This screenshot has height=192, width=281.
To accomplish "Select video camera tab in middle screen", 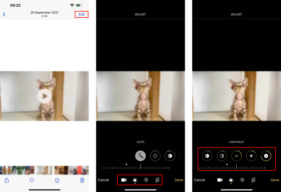I will point(124,180).
